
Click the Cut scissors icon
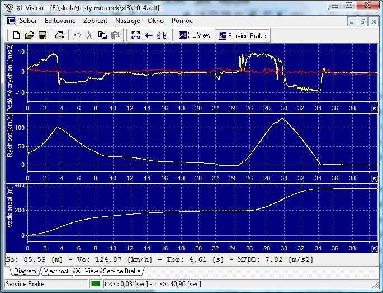89,35
